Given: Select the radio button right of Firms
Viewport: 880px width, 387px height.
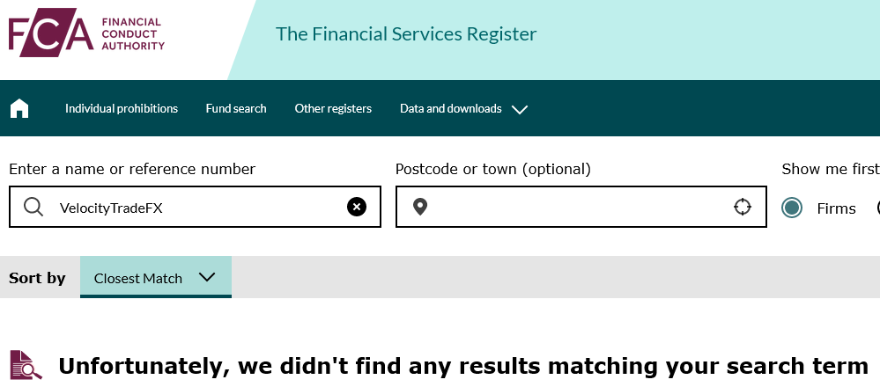Looking at the screenshot, I should [x=877, y=208].
